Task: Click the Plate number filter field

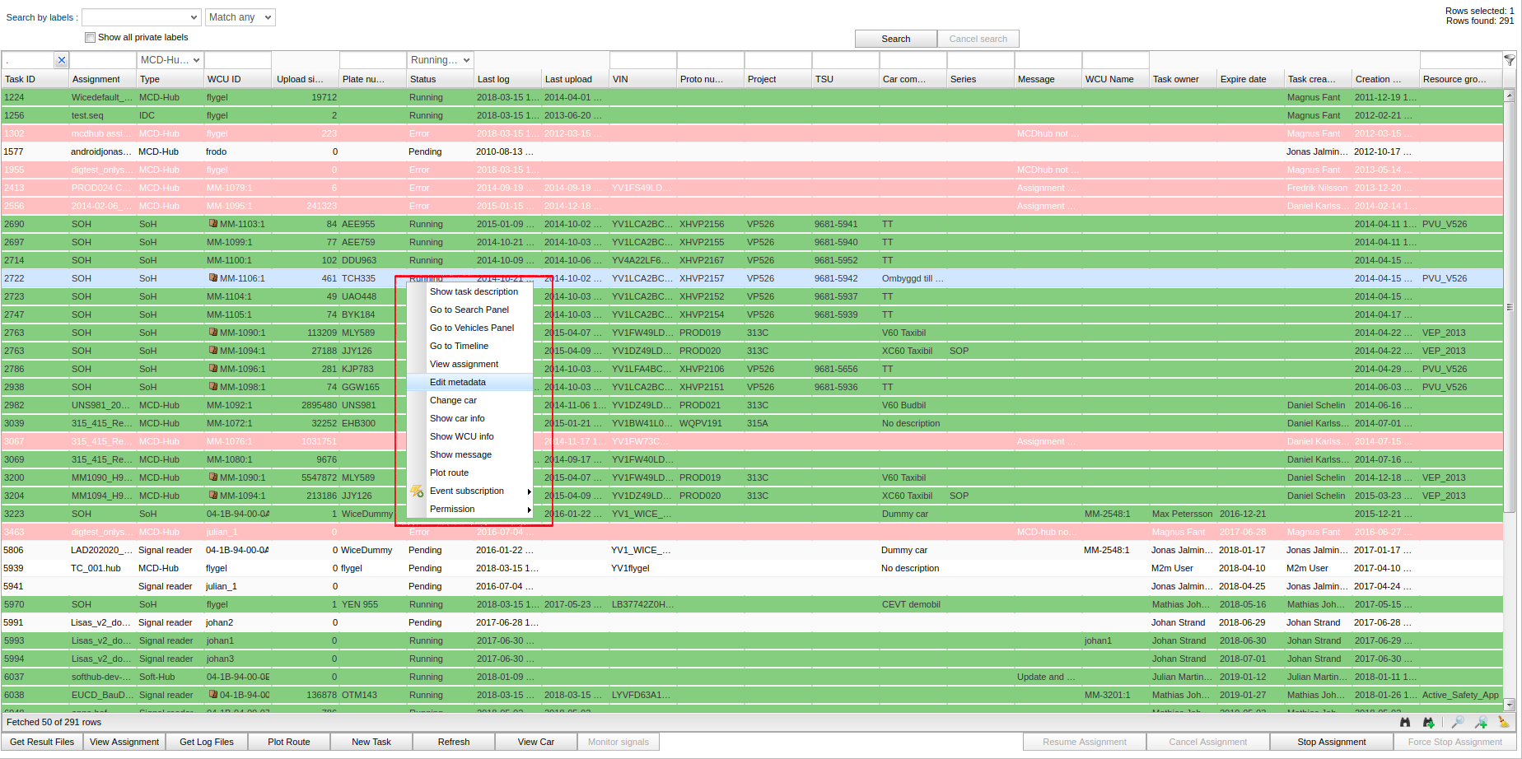Action: click(372, 60)
